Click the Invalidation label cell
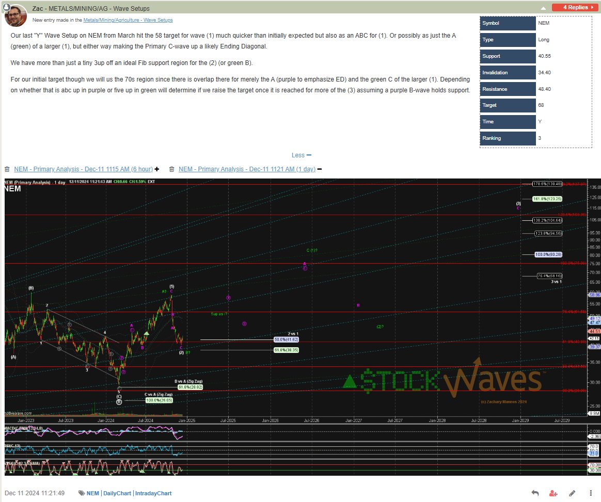 click(x=508, y=72)
